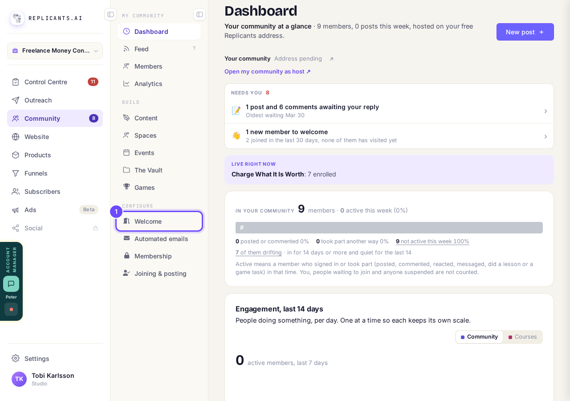Open the Freelance Money workspace dropdown
The width and height of the screenshot is (570, 401).
[x=55, y=51]
